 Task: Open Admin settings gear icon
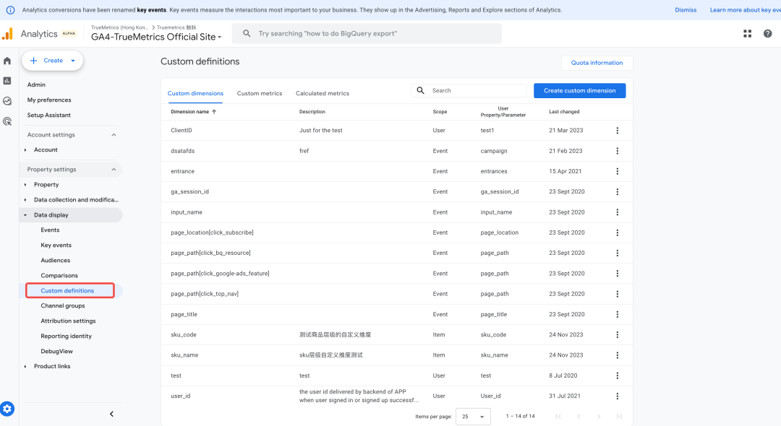(x=7, y=409)
